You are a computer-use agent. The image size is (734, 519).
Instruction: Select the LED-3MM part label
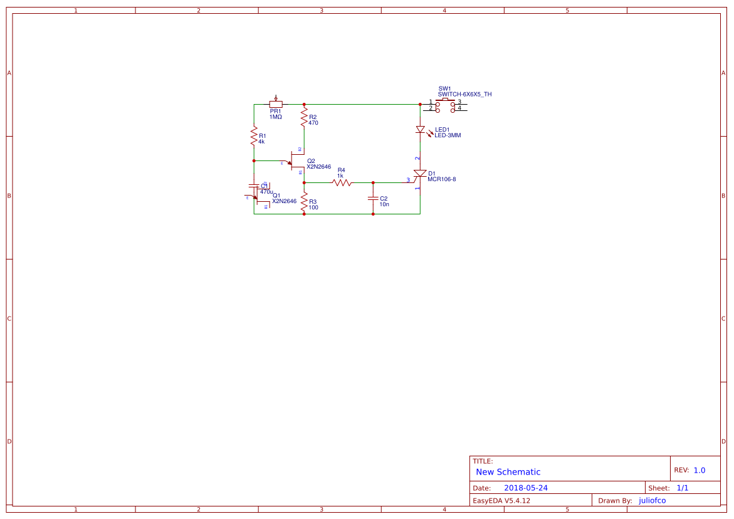pos(448,135)
